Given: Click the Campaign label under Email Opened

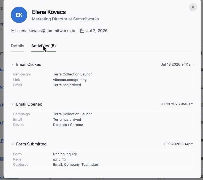Looking at the screenshot, I should 21,114.
